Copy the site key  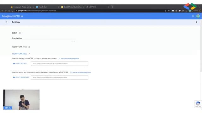21,63
